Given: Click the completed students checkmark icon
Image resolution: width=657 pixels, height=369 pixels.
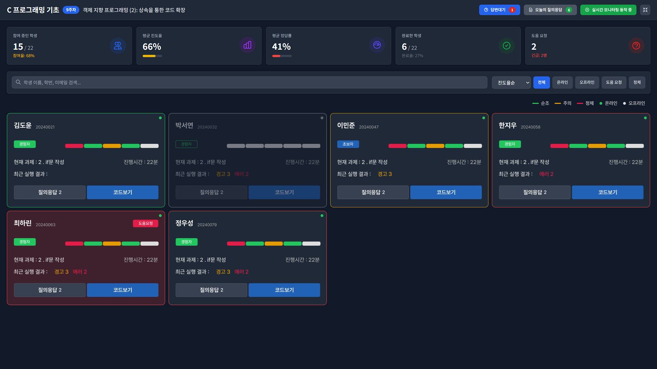Looking at the screenshot, I should 506,45.
